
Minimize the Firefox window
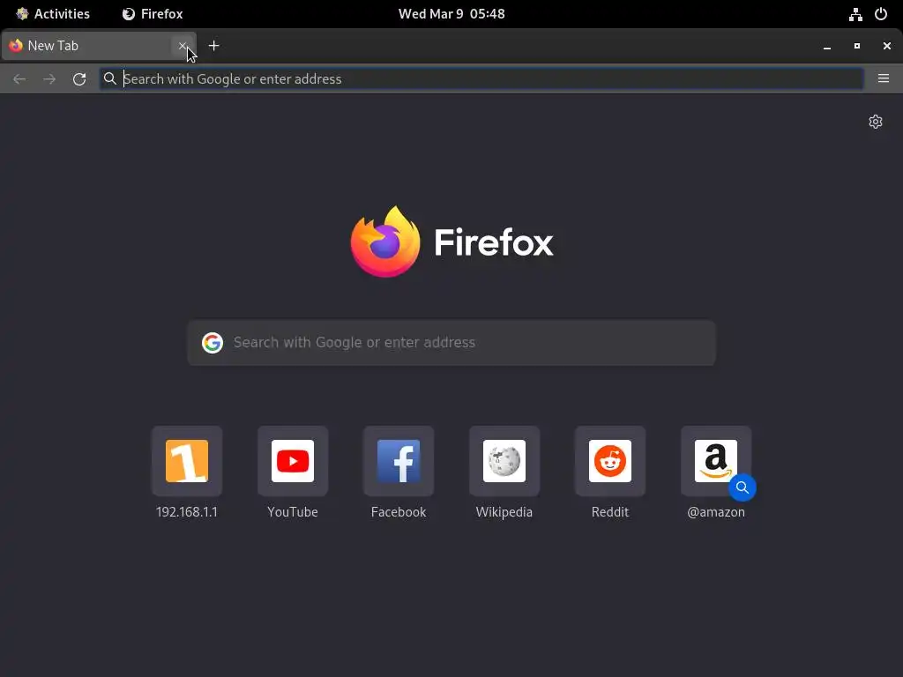point(827,46)
